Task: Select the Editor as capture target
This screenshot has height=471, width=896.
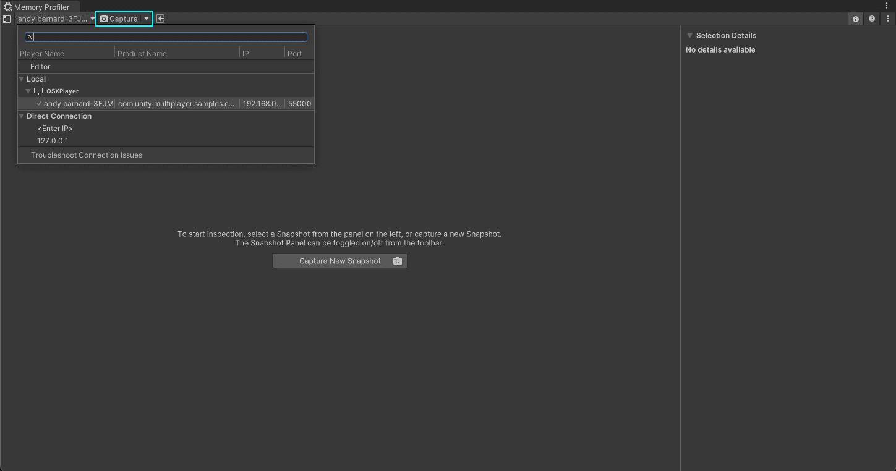Action: pos(40,66)
